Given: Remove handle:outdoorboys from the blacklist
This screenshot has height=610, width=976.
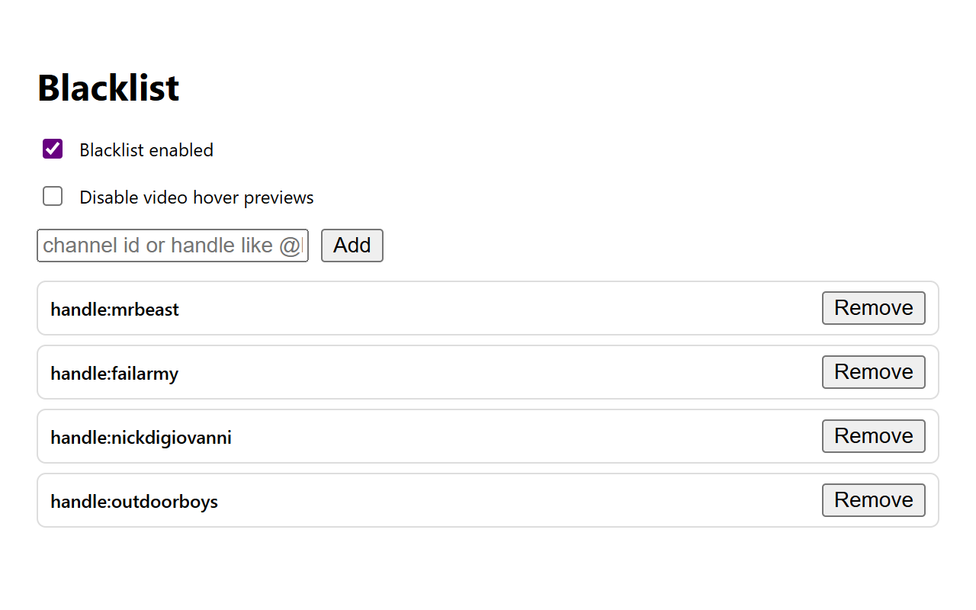Looking at the screenshot, I should tap(873, 500).
